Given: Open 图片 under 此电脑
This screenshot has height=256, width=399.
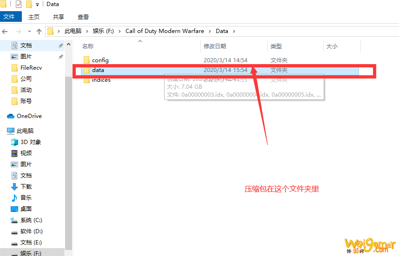Looking at the screenshot, I should [x=26, y=164].
